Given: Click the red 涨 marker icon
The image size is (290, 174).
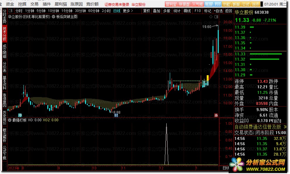Looking at the screenshot, I should (216, 115).
